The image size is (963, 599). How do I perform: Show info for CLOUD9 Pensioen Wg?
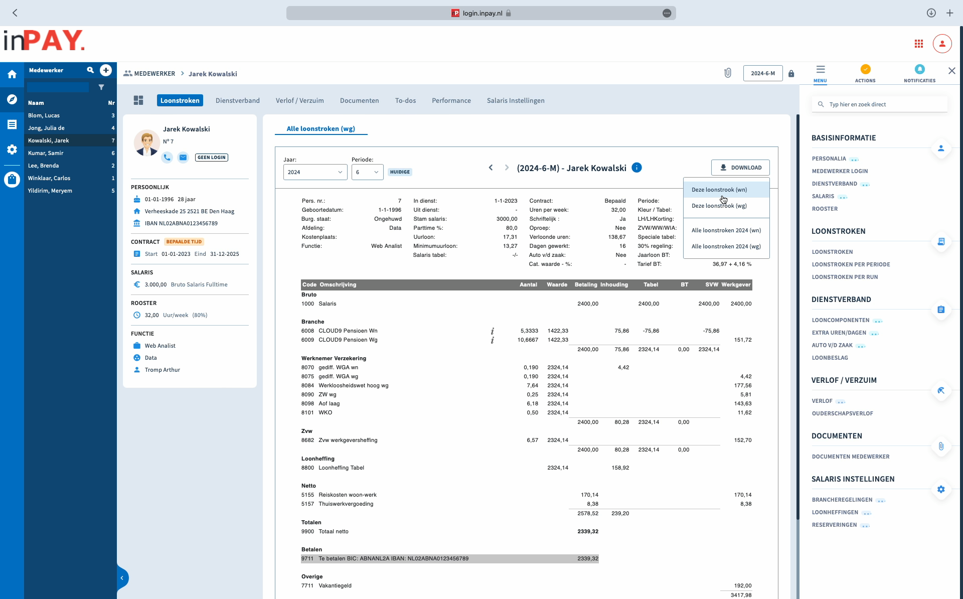coord(493,340)
